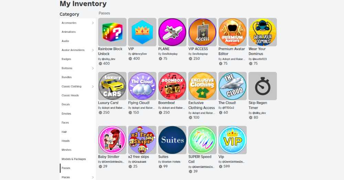Visit the @HenryDev creator link
This screenshot has width=344, height=180.
point(139,54)
